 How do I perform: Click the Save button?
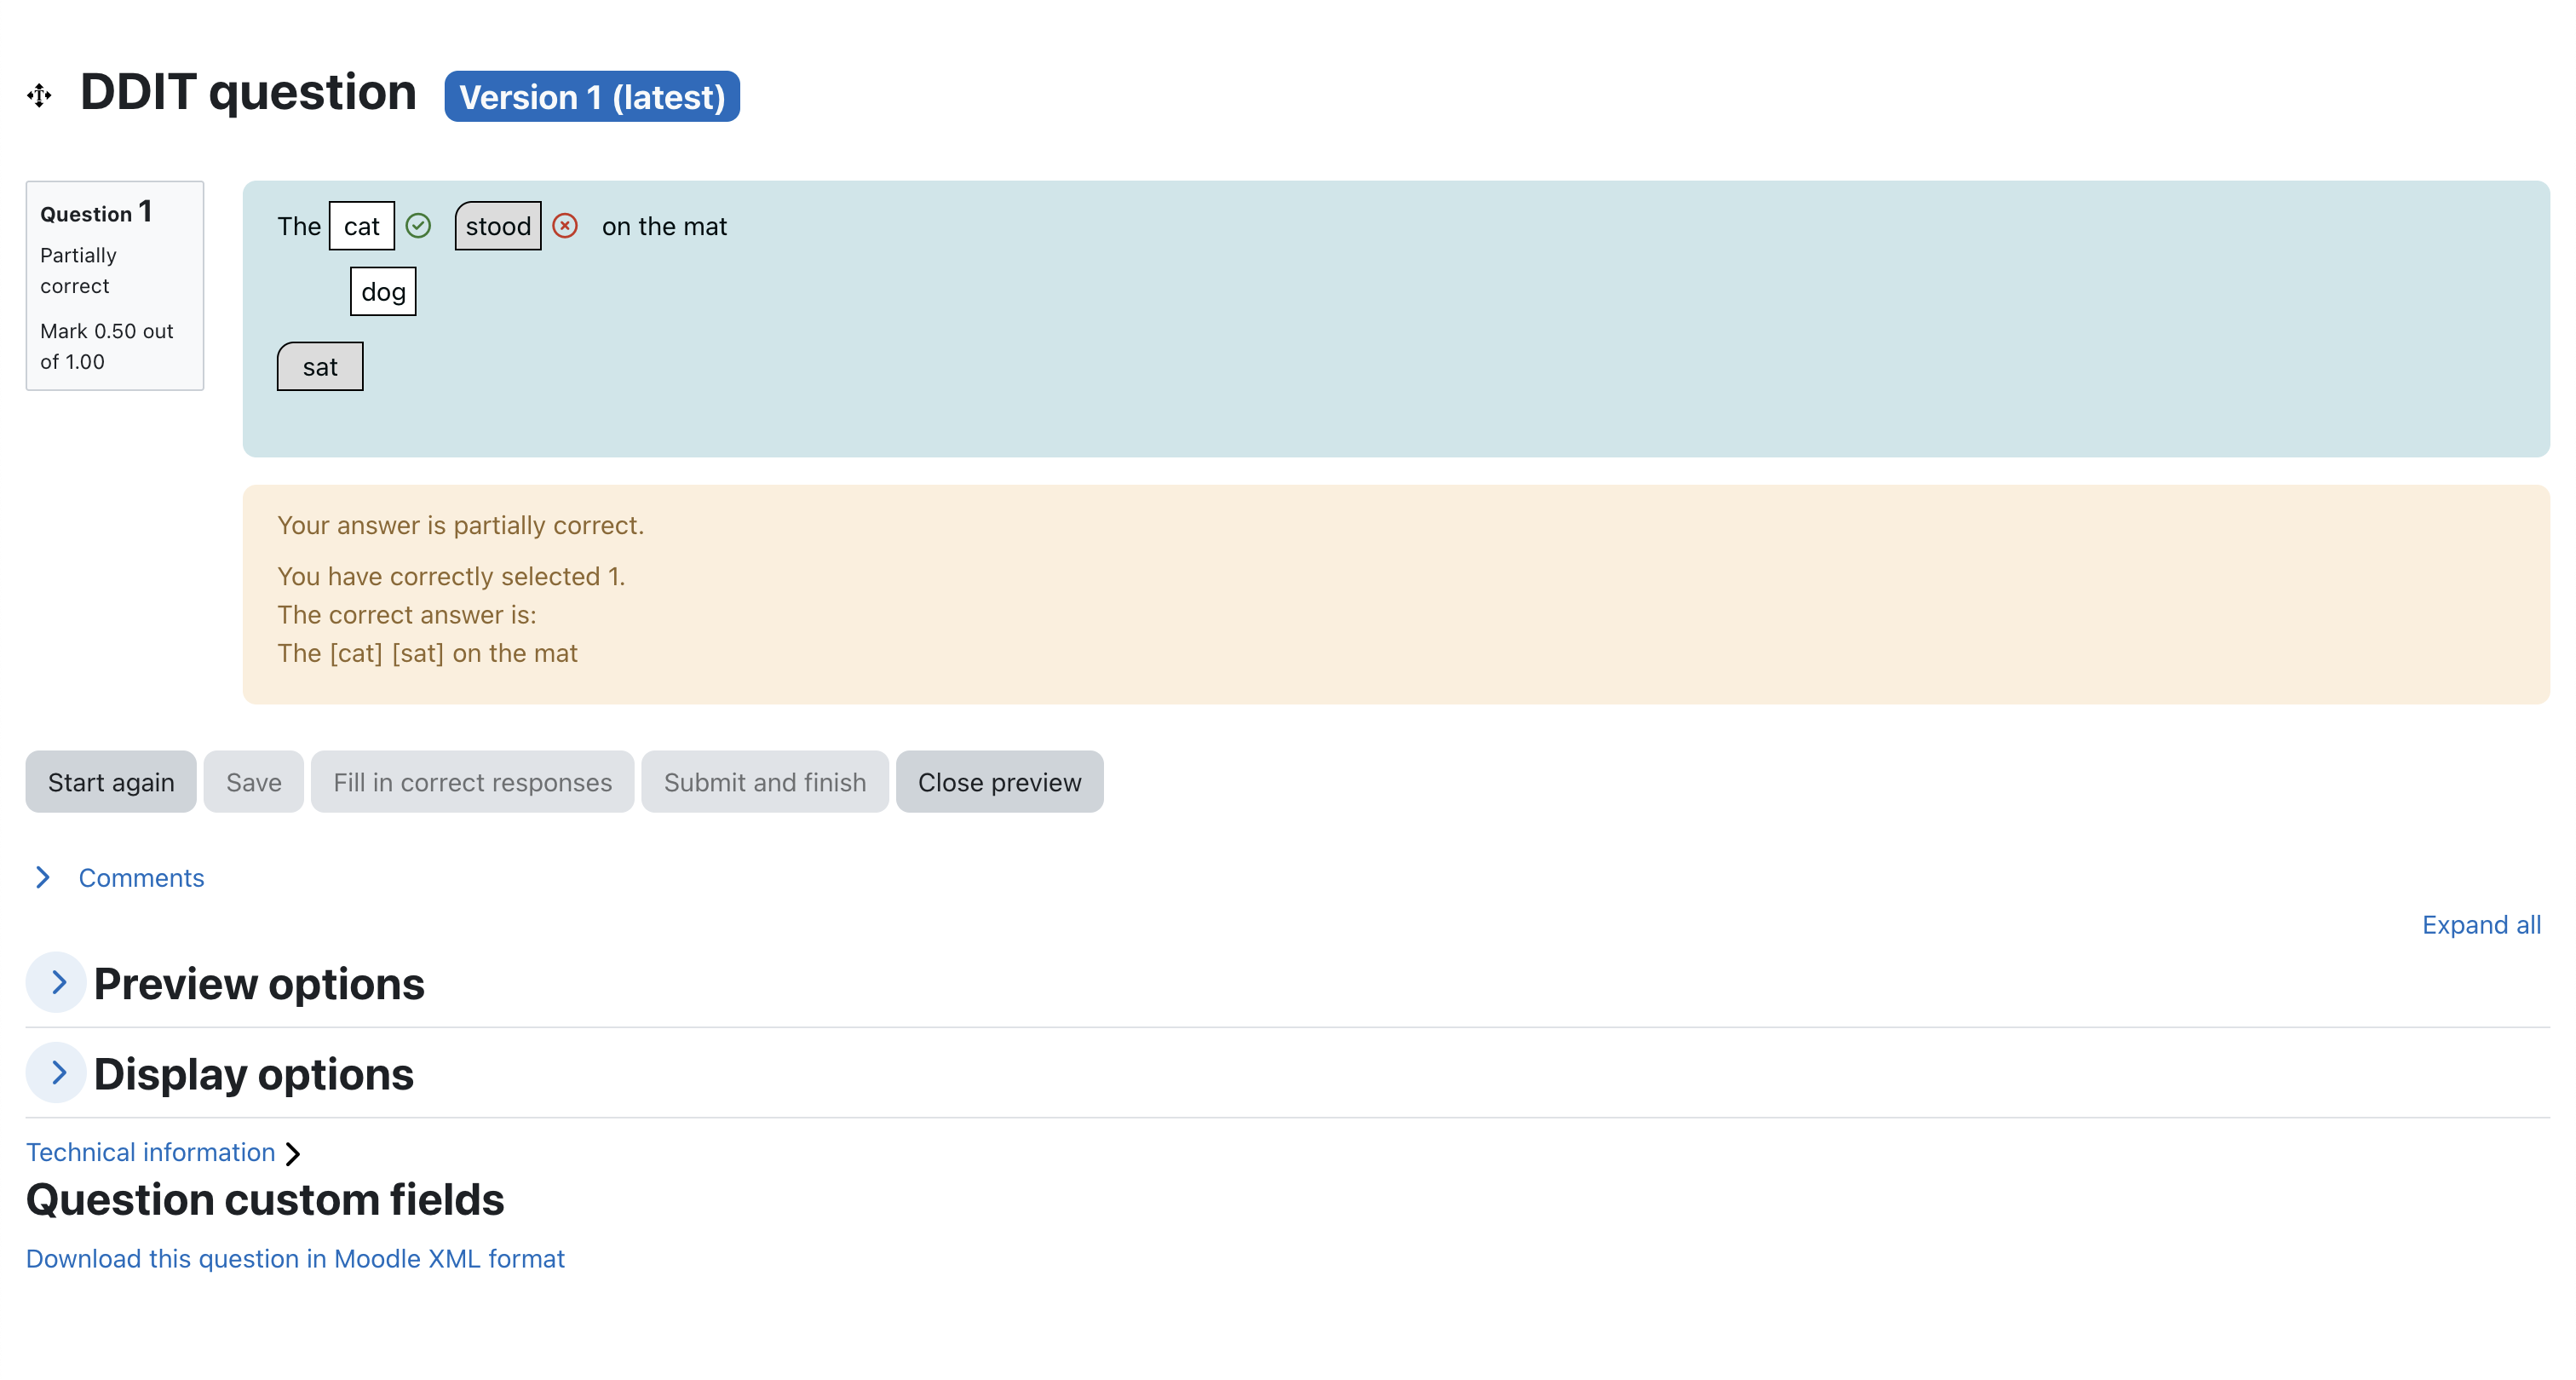[254, 782]
